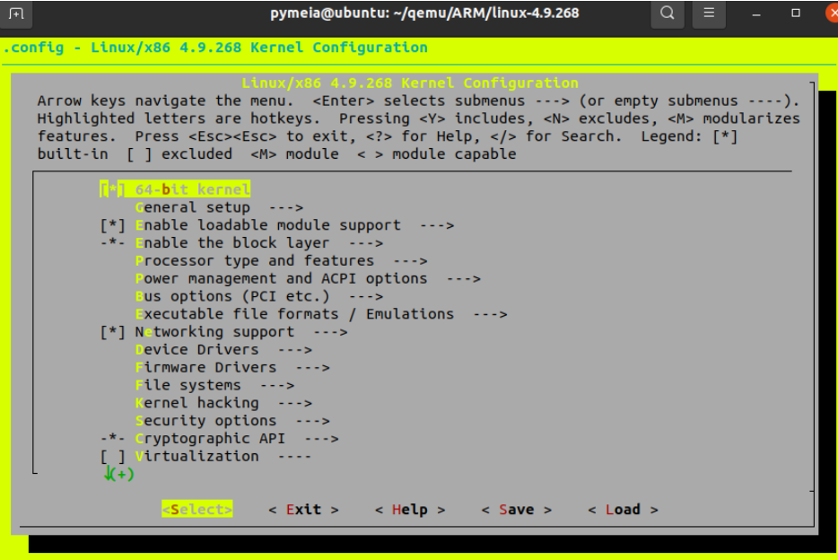Select Enable loadable module support label
Image resolution: width=838 pixels, height=560 pixels.
click(267, 225)
